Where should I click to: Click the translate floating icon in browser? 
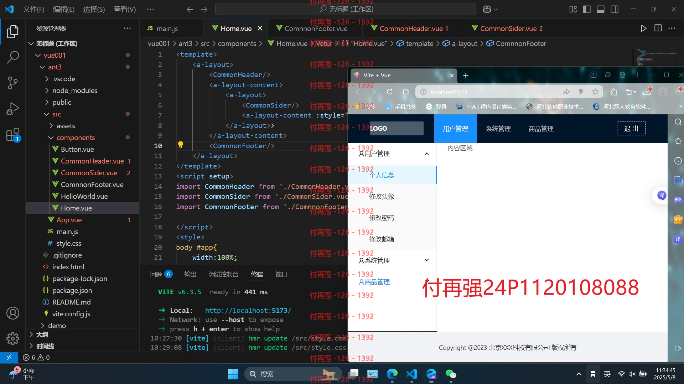pyautogui.click(x=662, y=195)
